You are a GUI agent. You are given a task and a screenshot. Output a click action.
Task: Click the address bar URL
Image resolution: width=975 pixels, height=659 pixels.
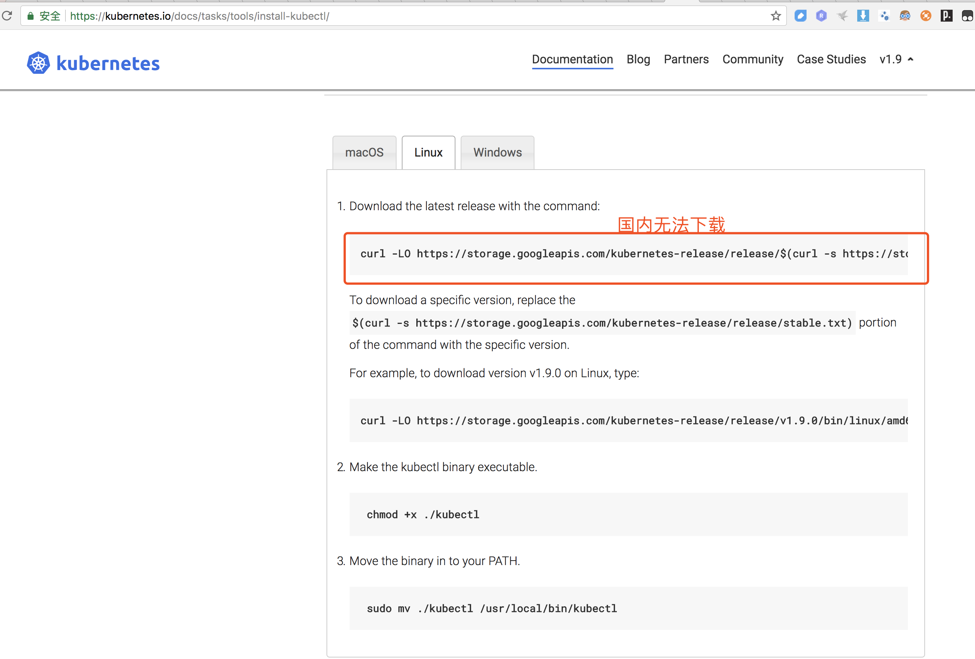click(200, 16)
